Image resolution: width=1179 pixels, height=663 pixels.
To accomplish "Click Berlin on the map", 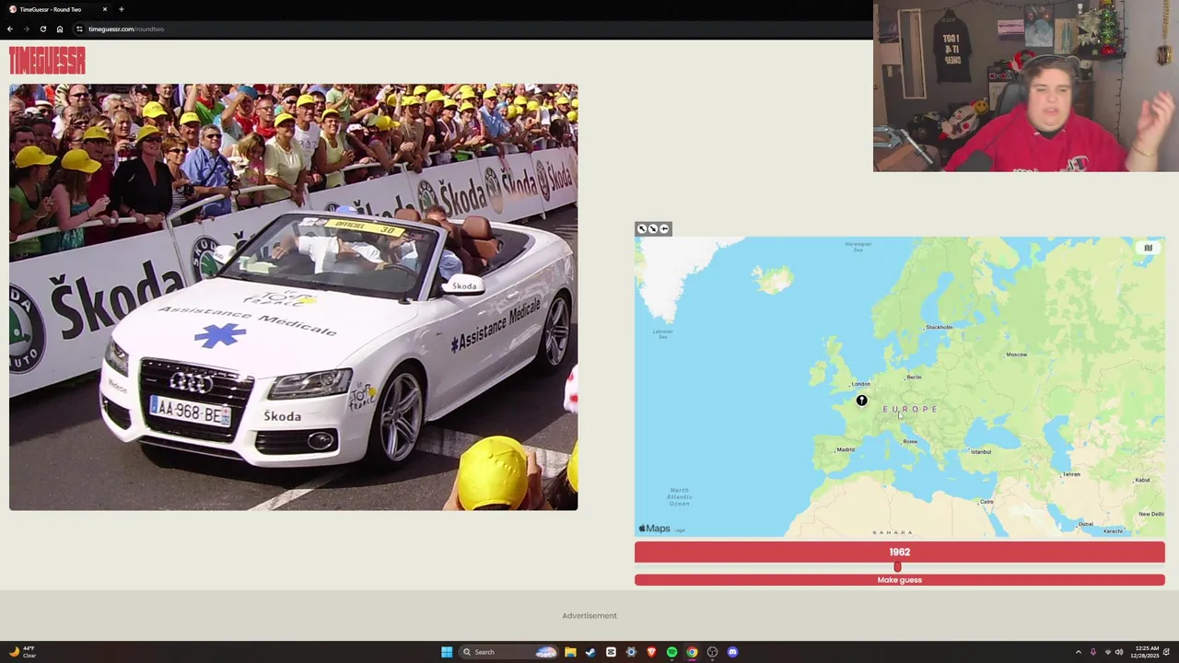I will coord(914,377).
